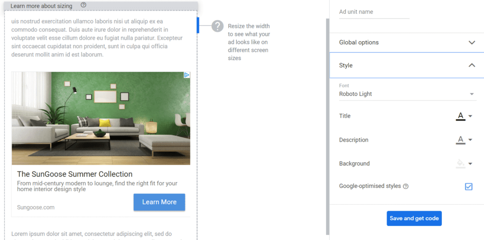Focus the Ad unit name input field
This screenshot has width=484, height=240.
(374, 12)
